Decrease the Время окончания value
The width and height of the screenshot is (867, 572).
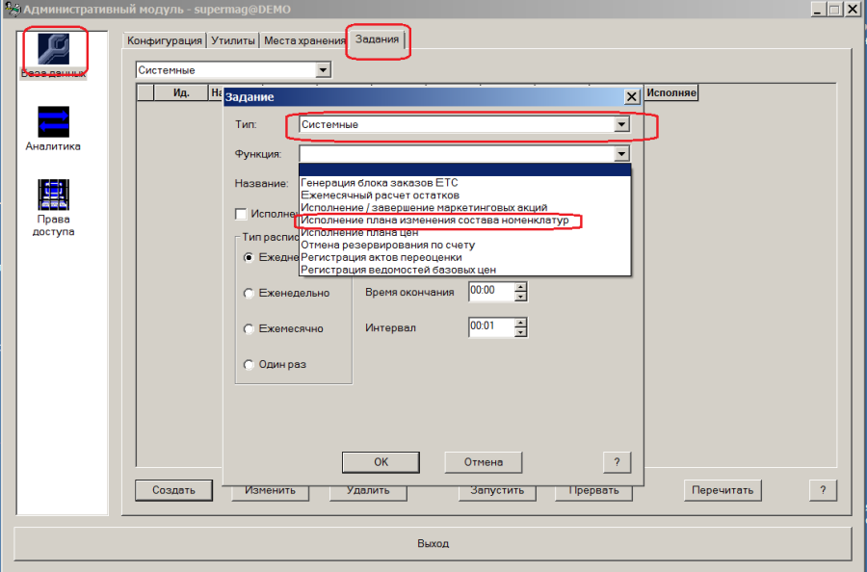(x=520, y=297)
